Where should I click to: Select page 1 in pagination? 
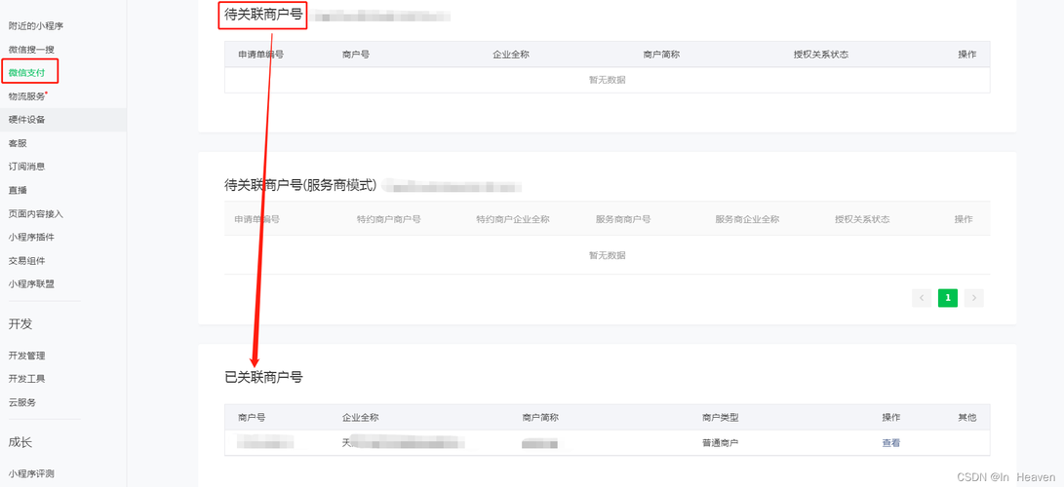(948, 297)
